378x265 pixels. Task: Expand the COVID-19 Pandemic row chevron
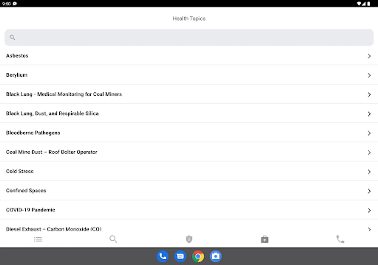[x=369, y=210]
